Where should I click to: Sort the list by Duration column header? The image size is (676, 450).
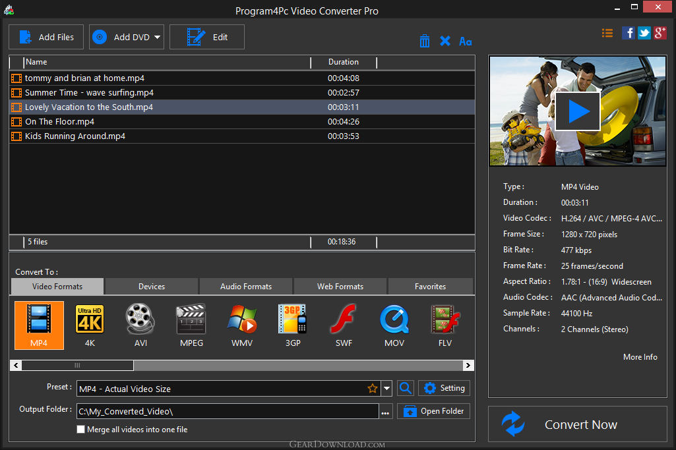click(x=344, y=62)
